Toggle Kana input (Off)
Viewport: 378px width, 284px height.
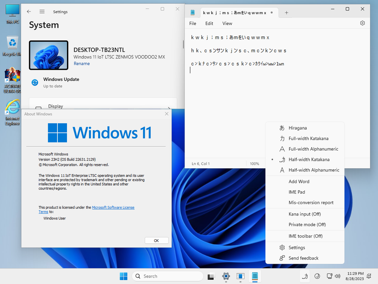point(305,214)
